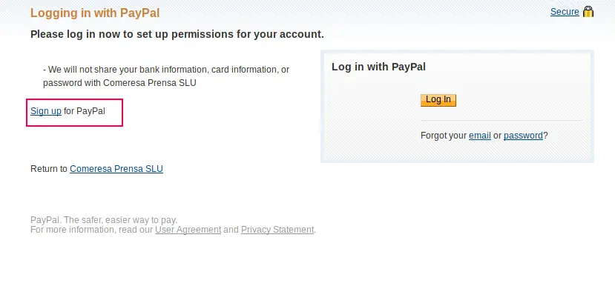Click the 'for PayPal' text beside Sign up

(85, 111)
